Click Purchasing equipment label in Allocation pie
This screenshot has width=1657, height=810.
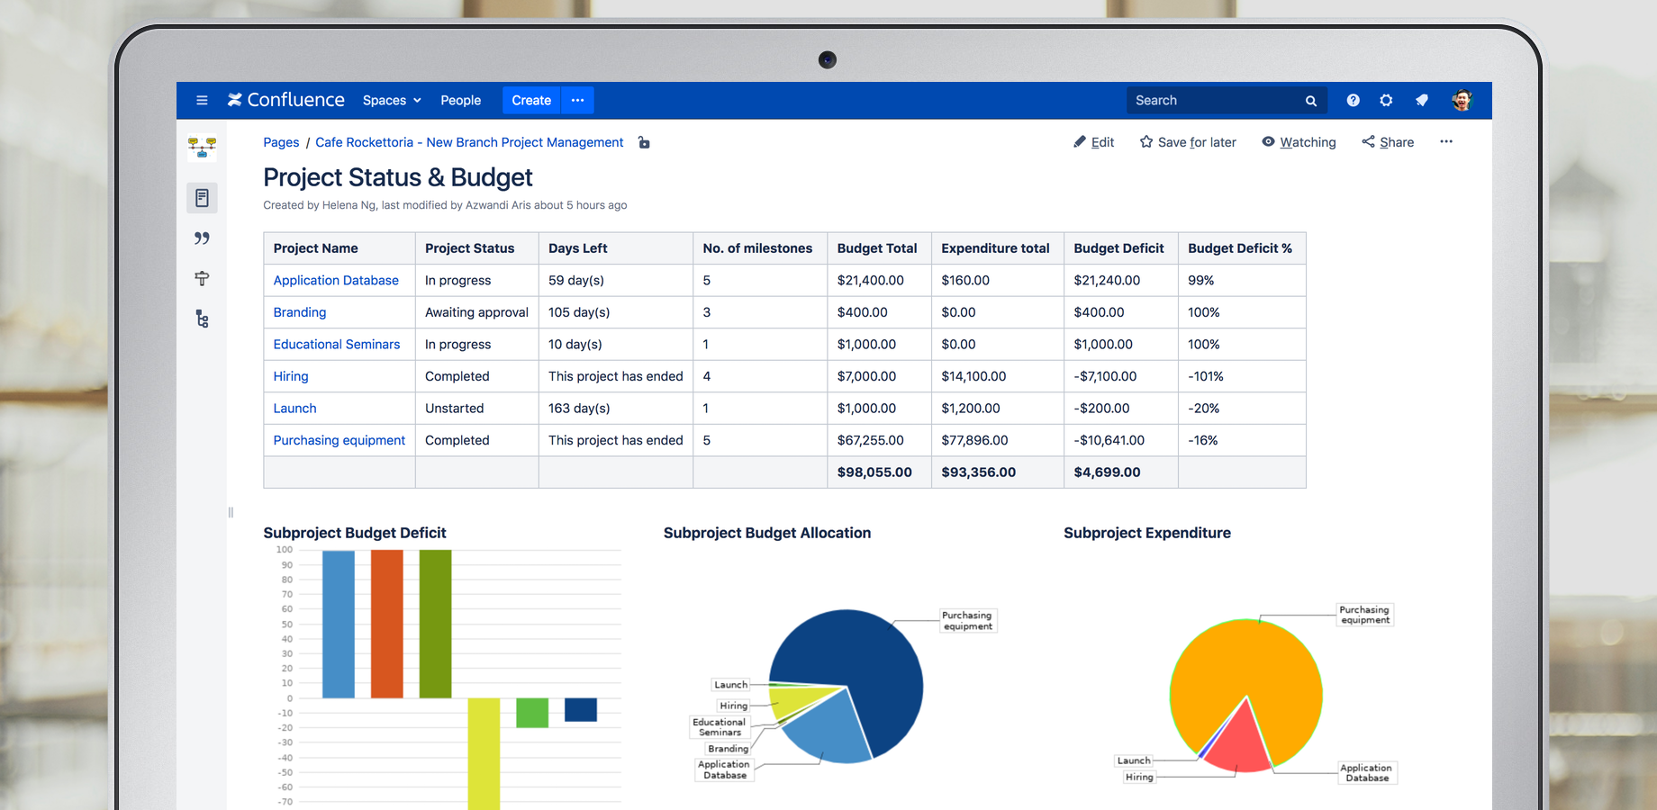[x=967, y=621]
